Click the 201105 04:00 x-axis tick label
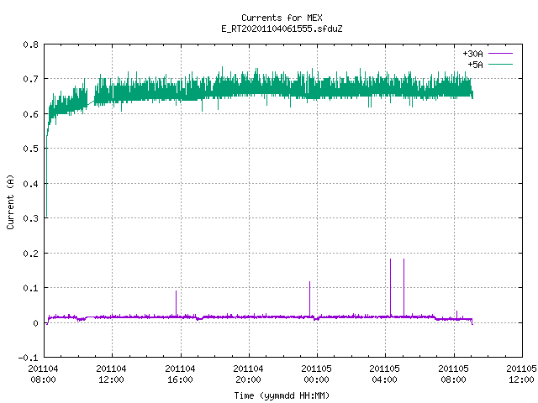The image size is (538, 403). click(384, 374)
